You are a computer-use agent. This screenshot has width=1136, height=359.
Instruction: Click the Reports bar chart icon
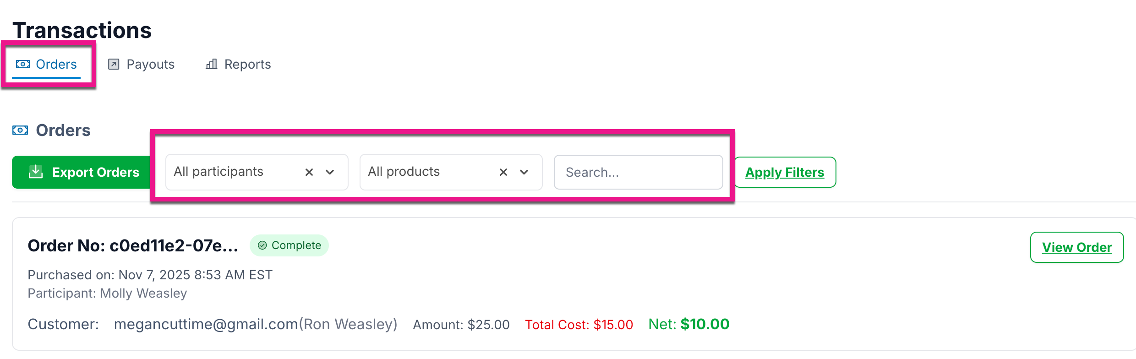211,64
